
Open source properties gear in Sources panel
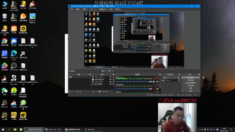(100, 92)
